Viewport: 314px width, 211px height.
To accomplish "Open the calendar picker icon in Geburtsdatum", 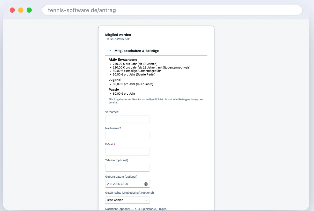I will [146, 184].
